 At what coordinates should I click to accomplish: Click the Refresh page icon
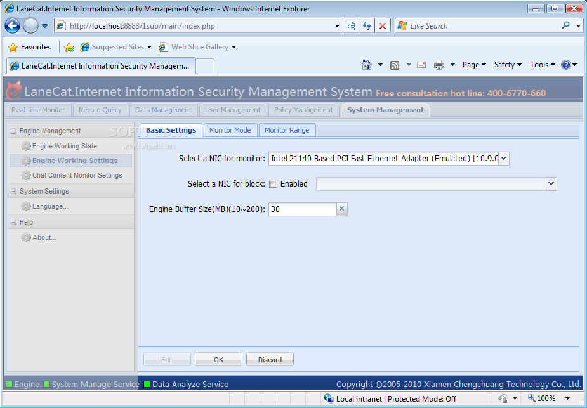click(x=367, y=26)
